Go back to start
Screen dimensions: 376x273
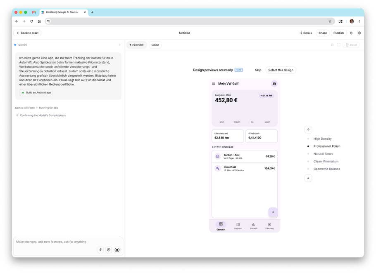coord(27,33)
